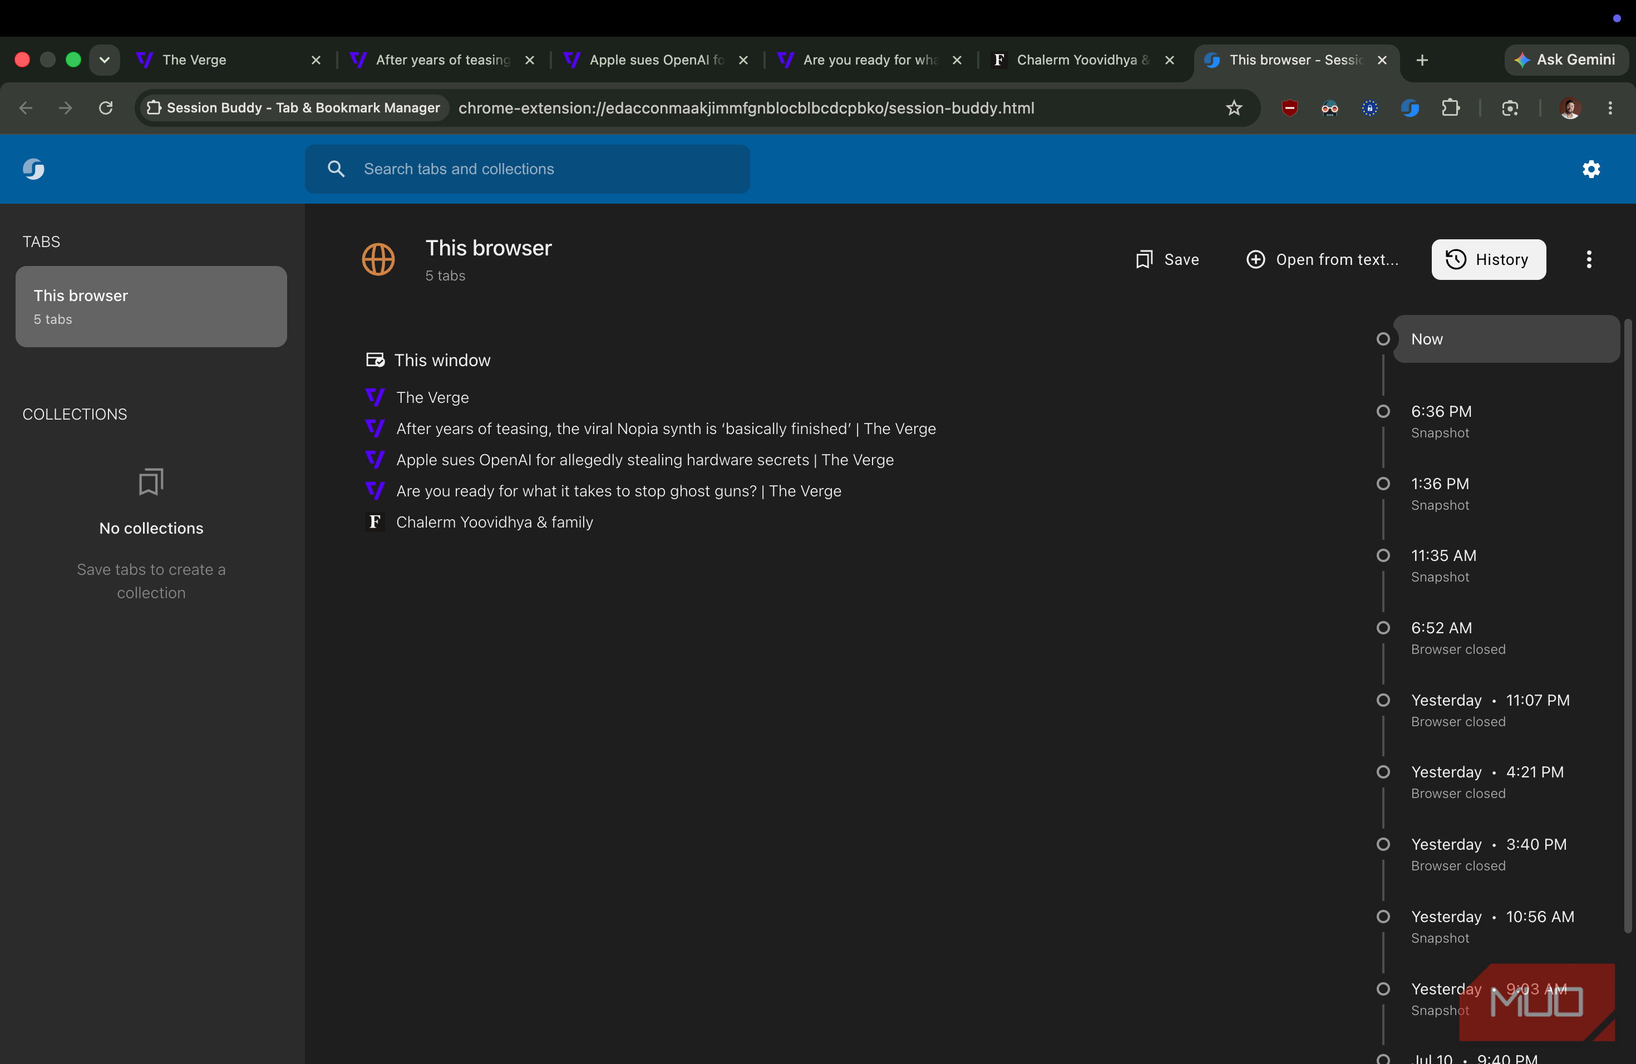
Task: Select This browser in sidebar
Action: (151, 307)
